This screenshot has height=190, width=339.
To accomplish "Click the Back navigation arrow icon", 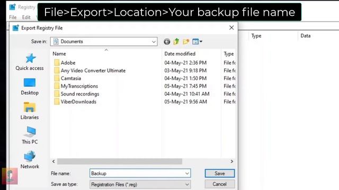I will click(x=167, y=42).
